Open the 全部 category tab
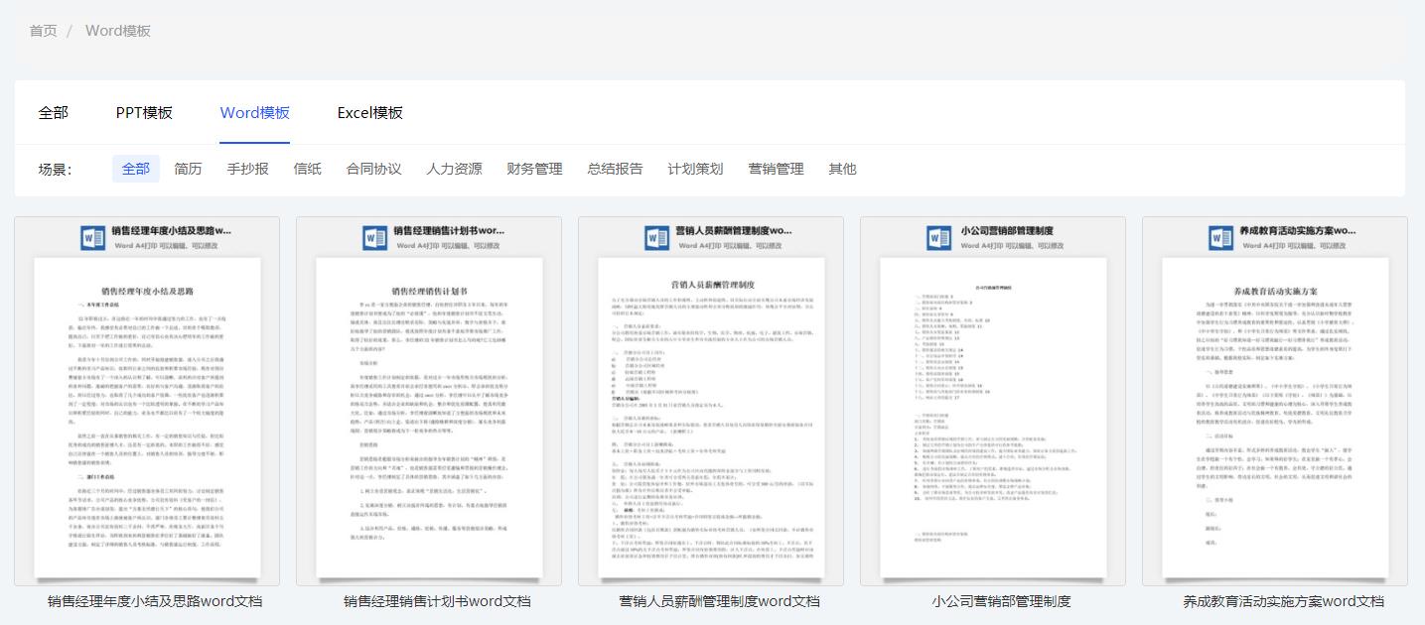The image size is (1425, 625). pos(54,113)
